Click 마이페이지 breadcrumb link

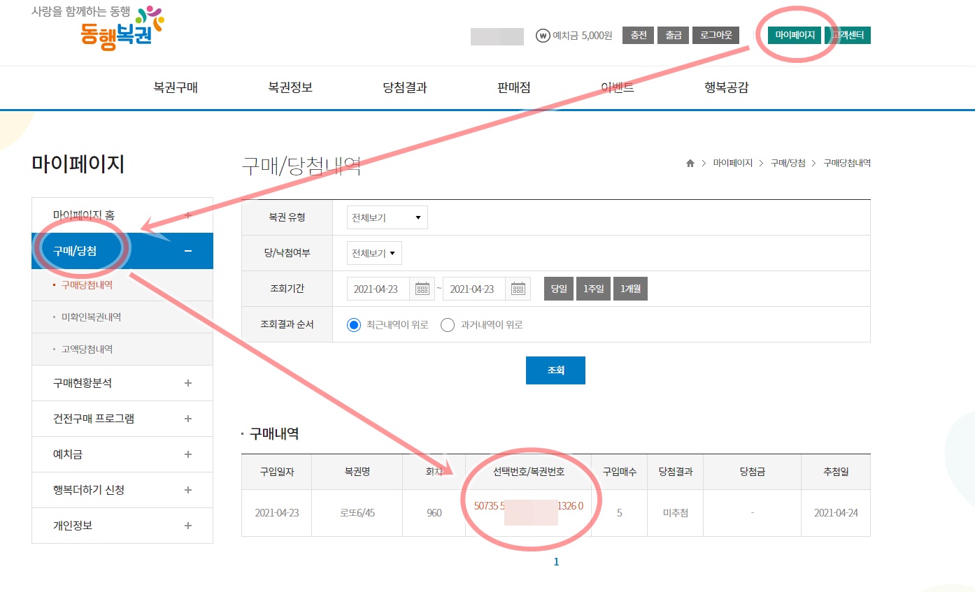pos(732,163)
